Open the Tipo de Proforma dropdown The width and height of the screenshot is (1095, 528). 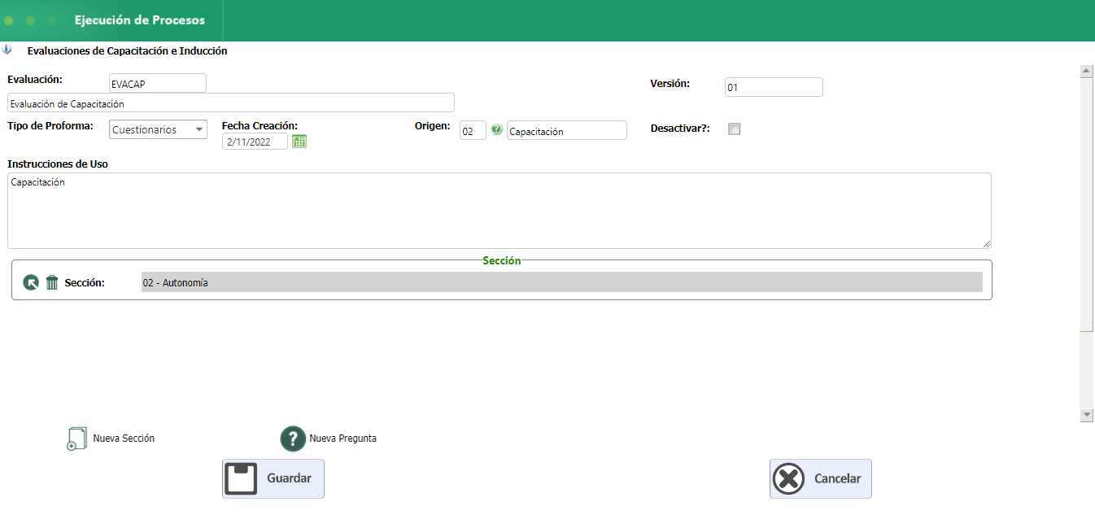(158, 129)
